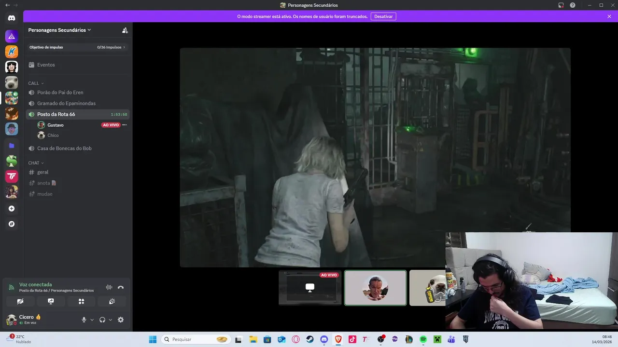The image size is (618, 347).
Task: Open user settings gear icon
Action: [121, 320]
